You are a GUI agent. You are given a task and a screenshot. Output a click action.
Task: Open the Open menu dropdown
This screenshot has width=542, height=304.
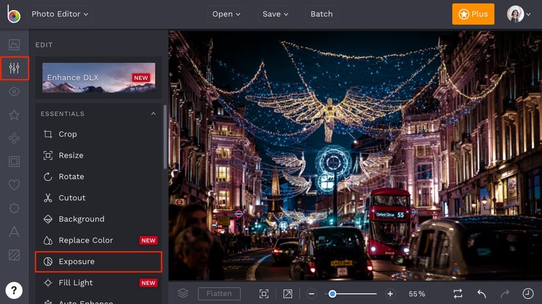click(226, 14)
